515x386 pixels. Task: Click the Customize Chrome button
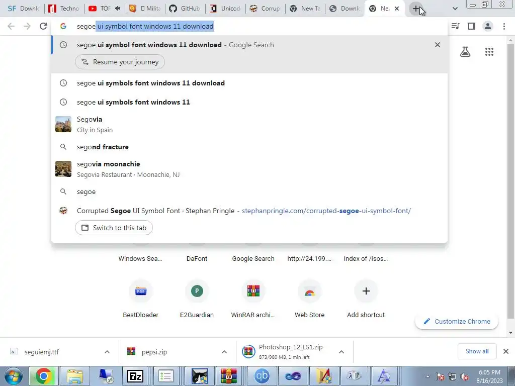(457, 322)
